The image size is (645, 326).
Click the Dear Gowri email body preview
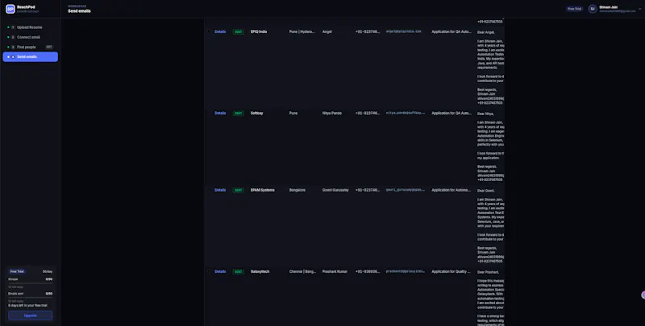point(491,226)
